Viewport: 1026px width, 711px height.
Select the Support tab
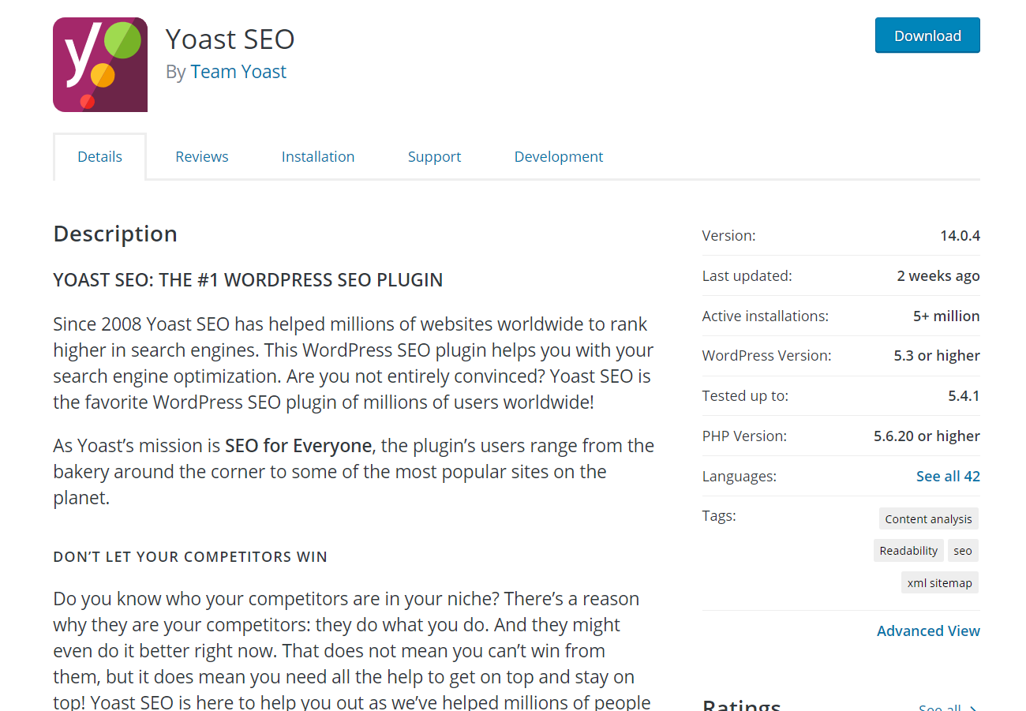pyautogui.click(x=434, y=156)
